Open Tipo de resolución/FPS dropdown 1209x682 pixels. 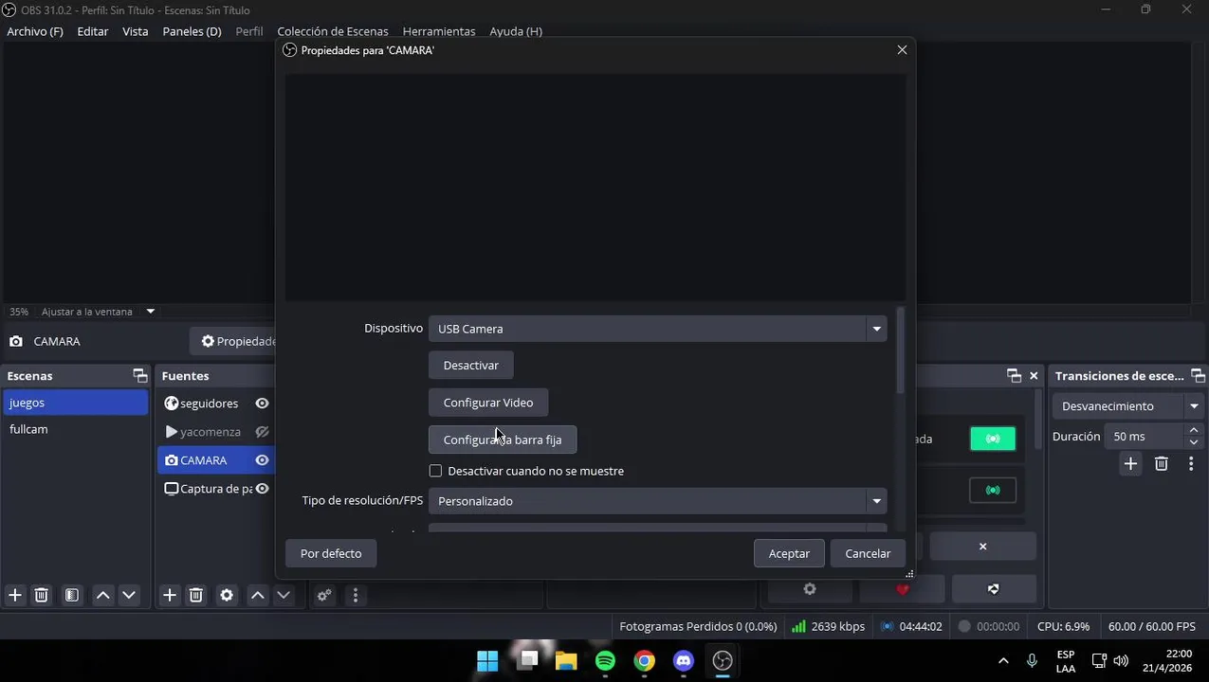(x=657, y=500)
